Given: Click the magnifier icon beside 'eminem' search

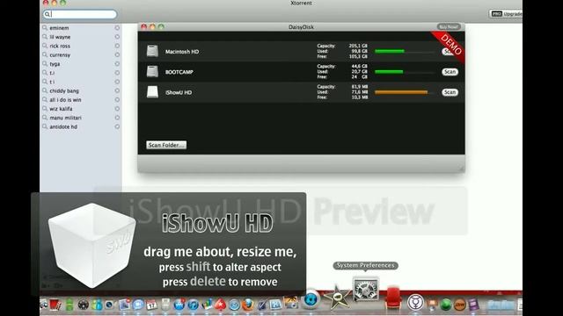Looking at the screenshot, I should [x=45, y=27].
